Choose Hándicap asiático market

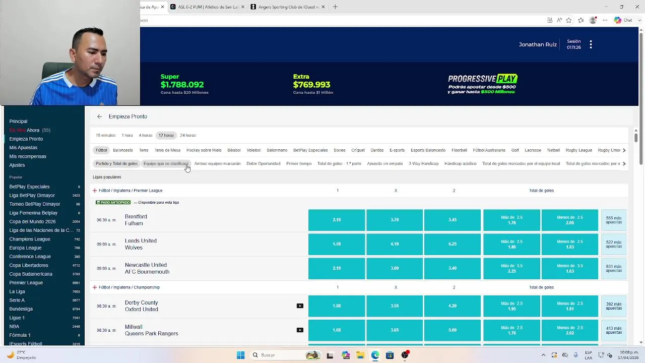point(460,163)
